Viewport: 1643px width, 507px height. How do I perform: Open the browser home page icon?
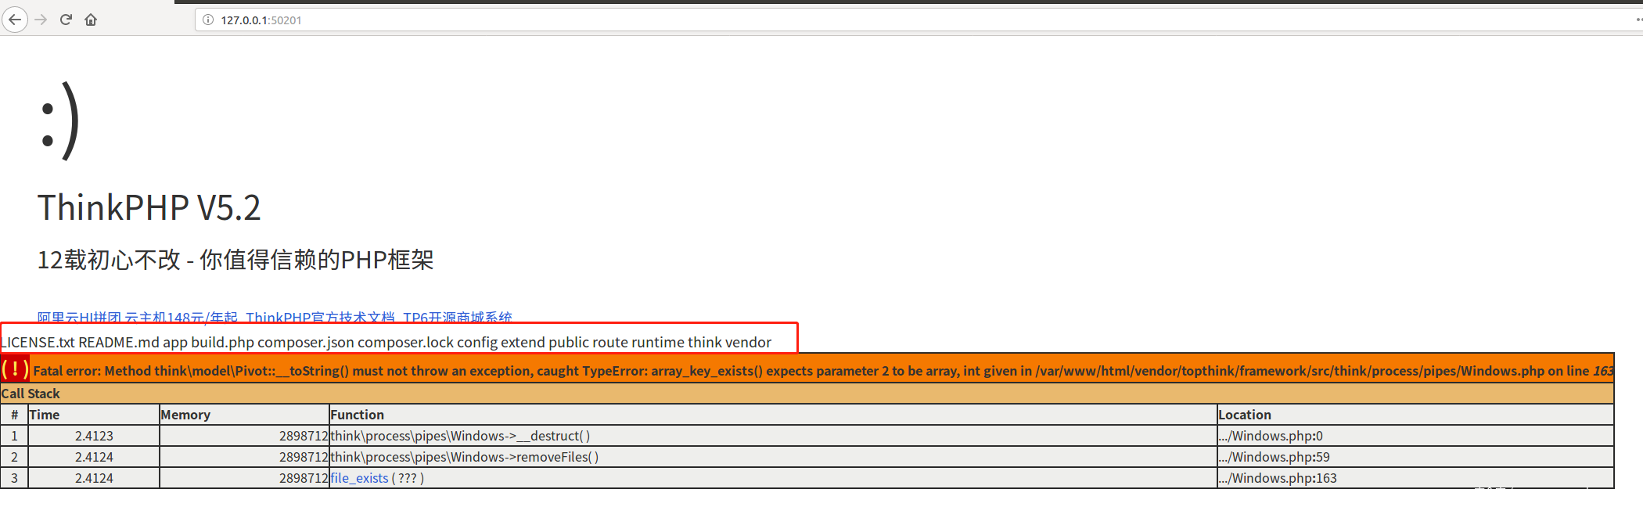[x=91, y=20]
